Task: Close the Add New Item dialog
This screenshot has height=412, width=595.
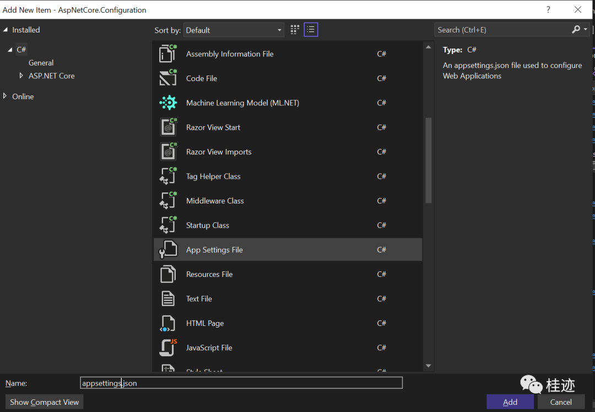Action: [x=577, y=9]
